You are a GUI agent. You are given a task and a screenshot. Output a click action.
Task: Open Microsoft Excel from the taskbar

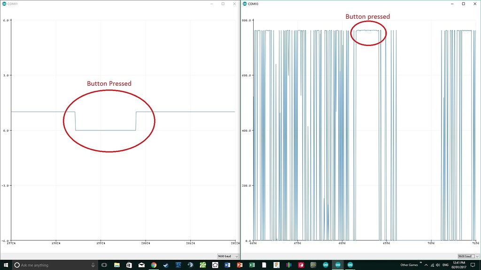252,265
